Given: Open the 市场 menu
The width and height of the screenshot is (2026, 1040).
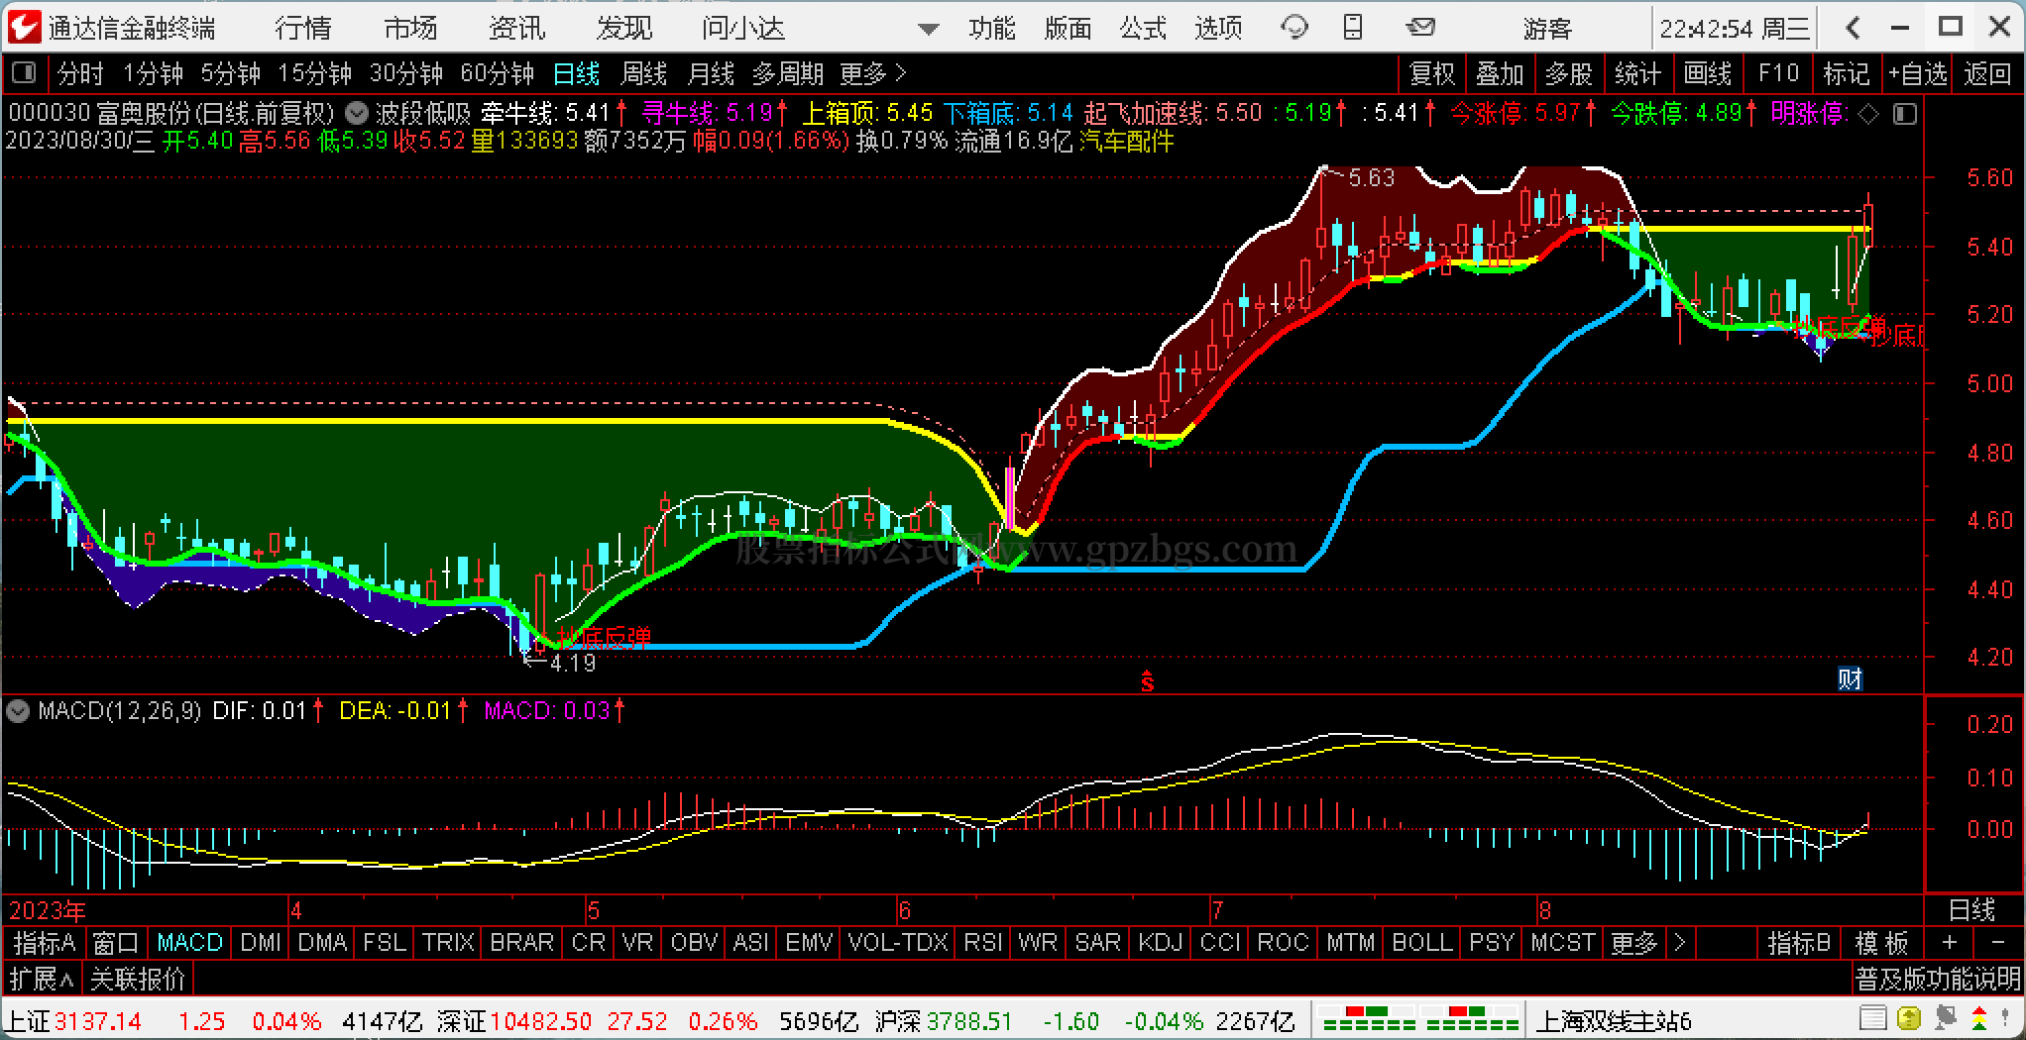Looking at the screenshot, I should coord(410,29).
